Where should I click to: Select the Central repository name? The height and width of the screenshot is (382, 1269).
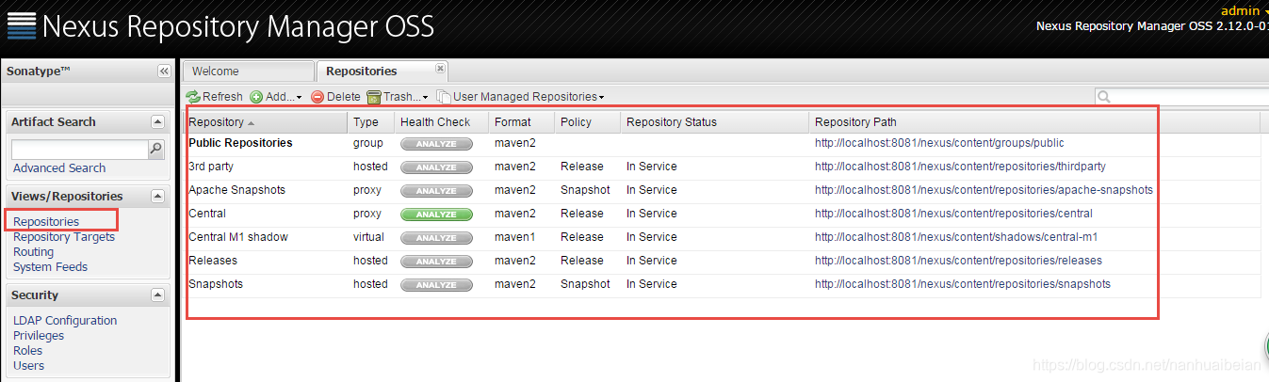[x=207, y=215]
